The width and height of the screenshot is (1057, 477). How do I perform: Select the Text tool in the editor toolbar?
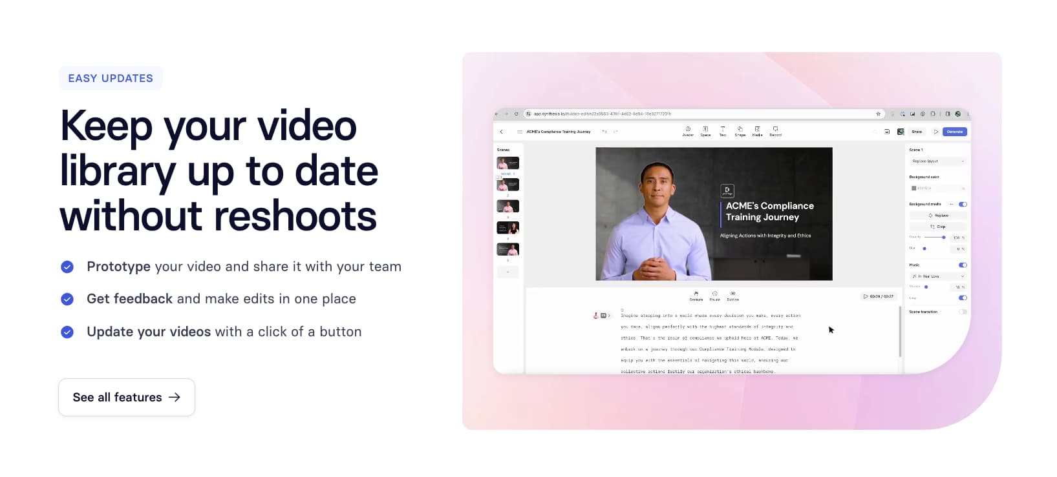[x=723, y=131]
